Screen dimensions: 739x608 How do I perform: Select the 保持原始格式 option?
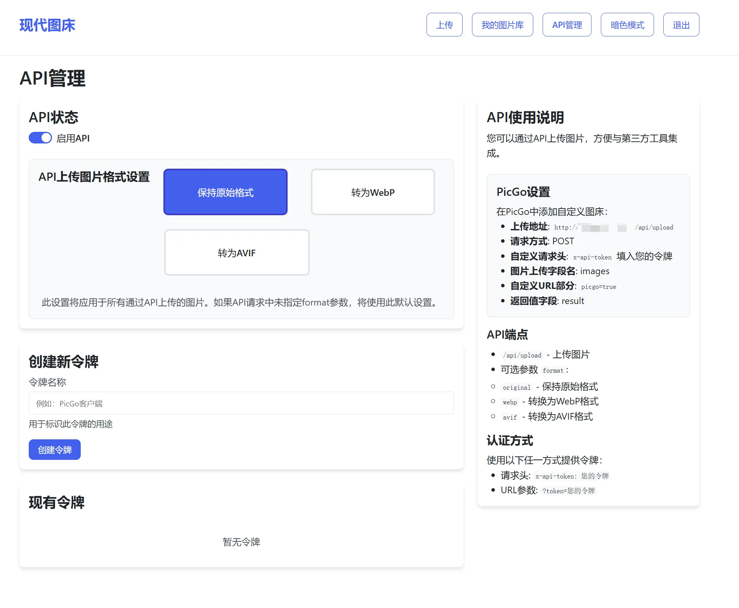225,192
